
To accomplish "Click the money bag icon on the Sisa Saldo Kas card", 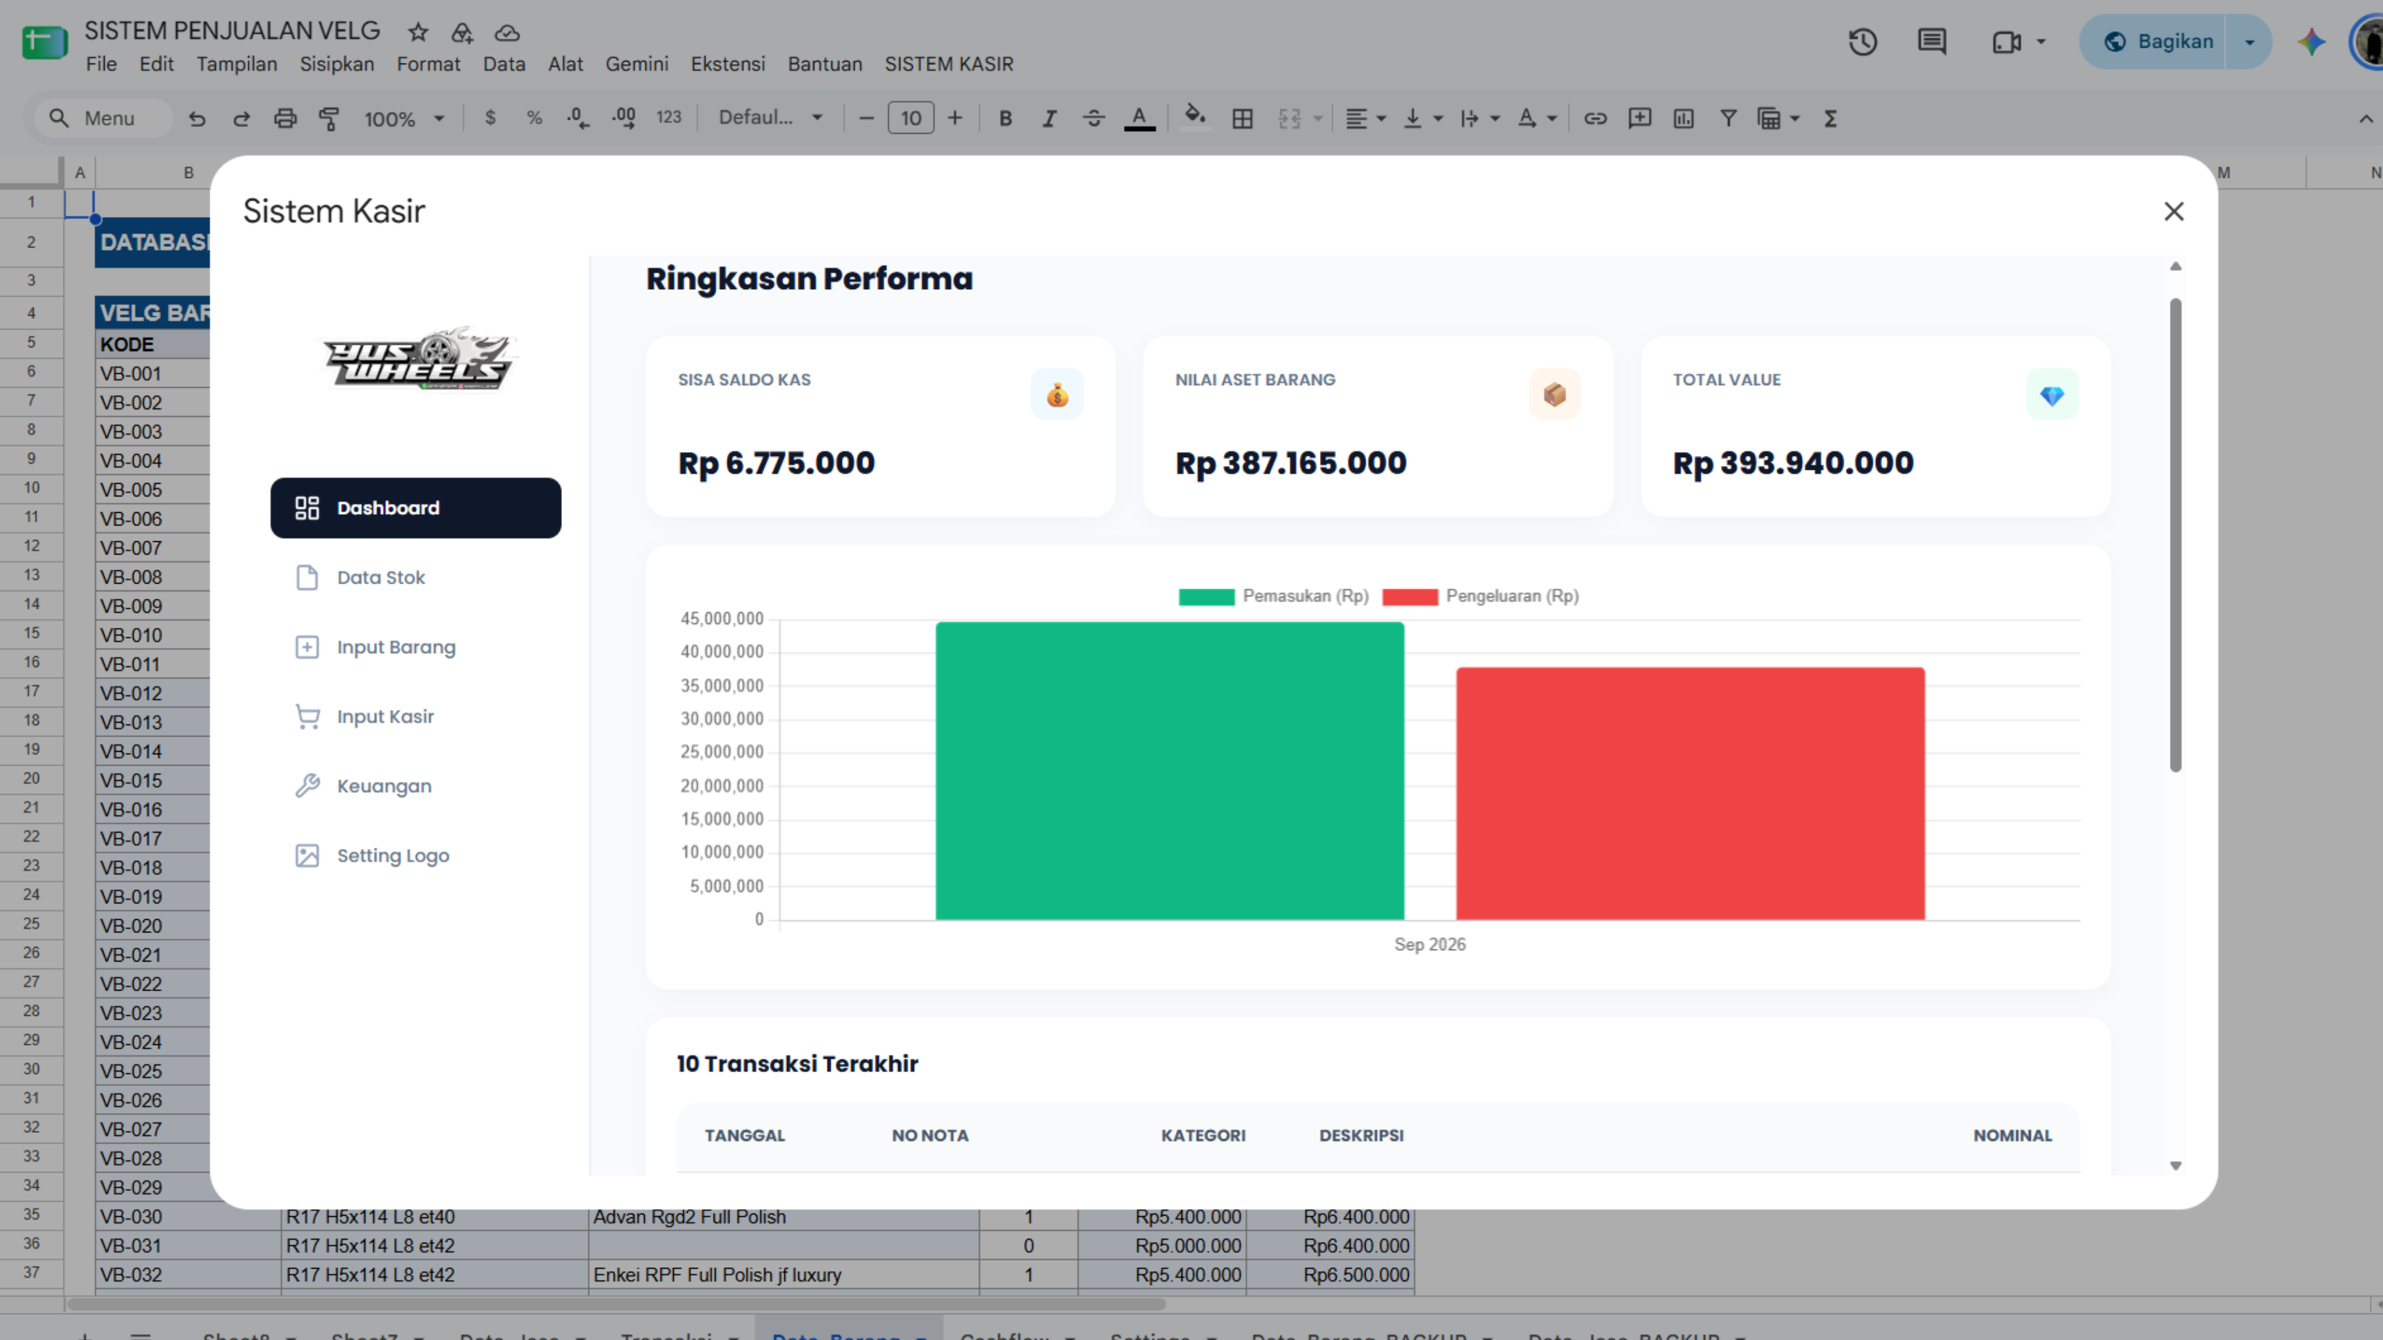I will (x=1057, y=395).
